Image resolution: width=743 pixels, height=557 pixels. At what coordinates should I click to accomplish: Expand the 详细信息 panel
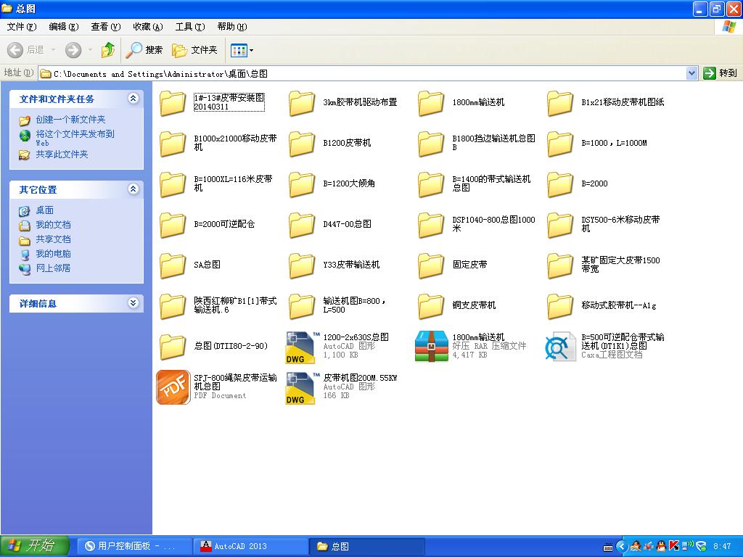[x=134, y=303]
